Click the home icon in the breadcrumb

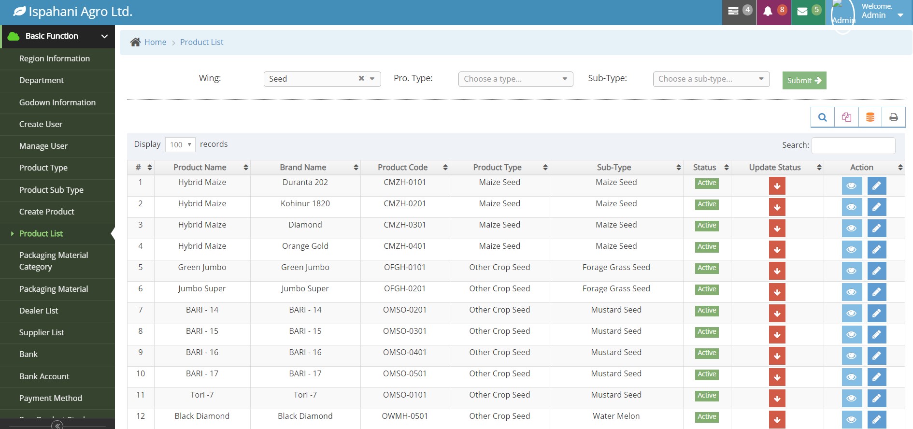[x=135, y=42]
